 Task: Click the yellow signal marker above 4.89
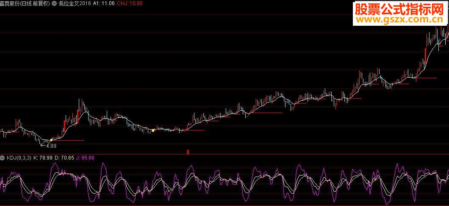pos(51,140)
